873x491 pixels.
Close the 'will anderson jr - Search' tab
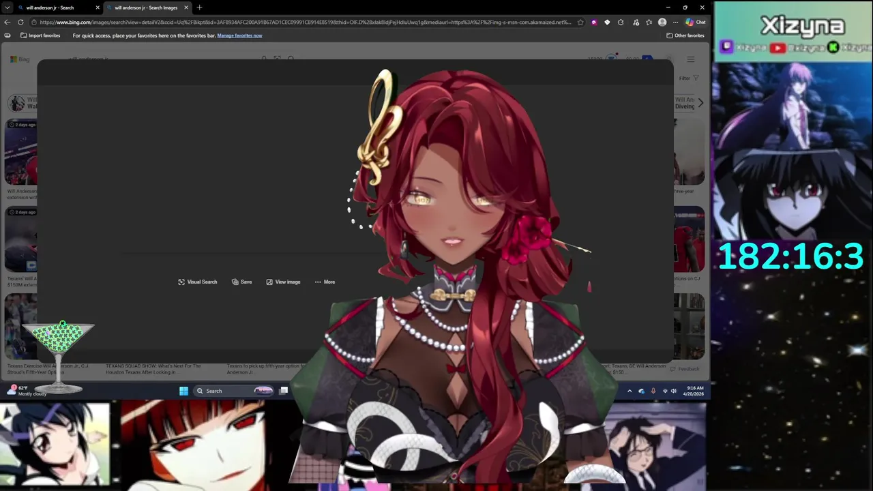[x=98, y=8]
